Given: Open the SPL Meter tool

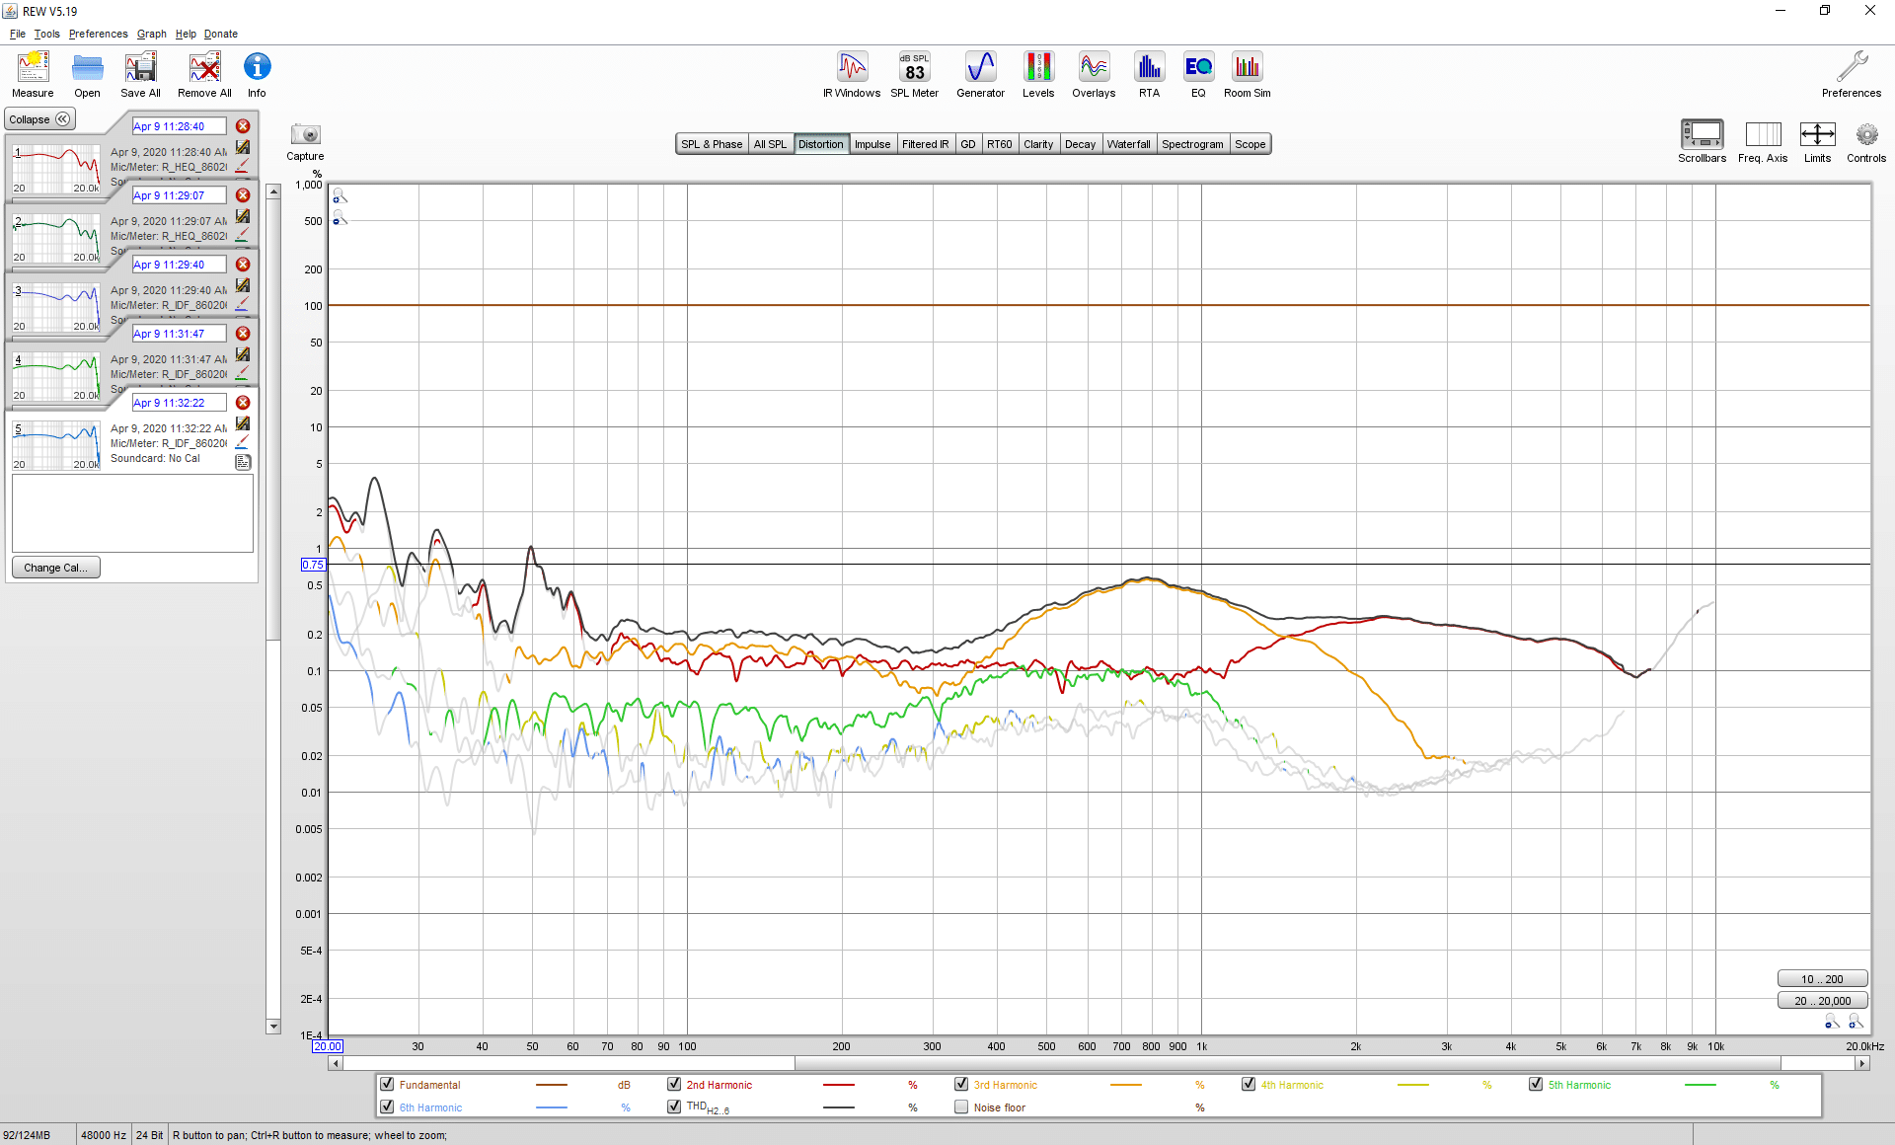Looking at the screenshot, I should click(914, 74).
